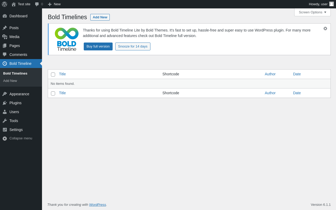Click the WordPress logo icon
The height and width of the screenshot is (210, 336).
tap(4, 4)
